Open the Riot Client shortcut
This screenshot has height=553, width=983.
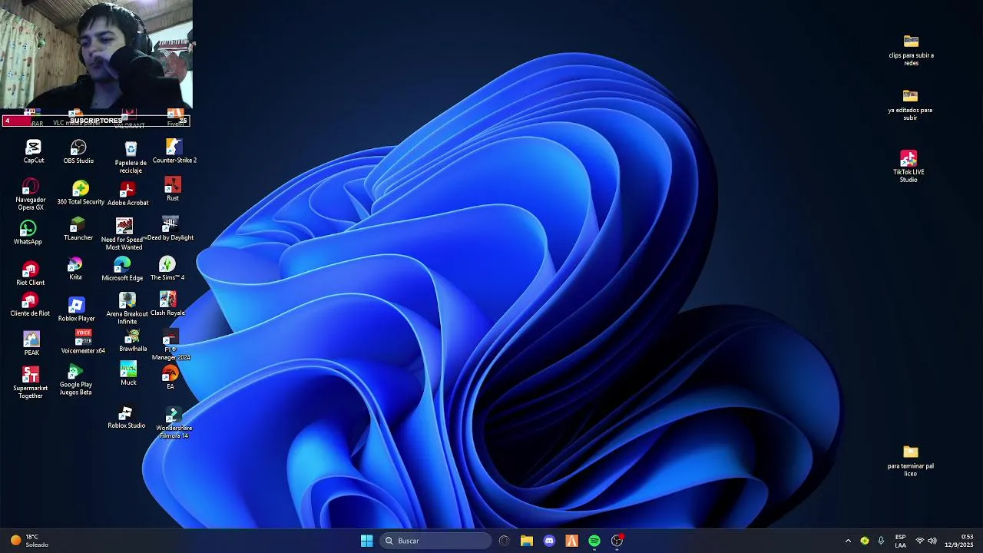[x=30, y=274]
